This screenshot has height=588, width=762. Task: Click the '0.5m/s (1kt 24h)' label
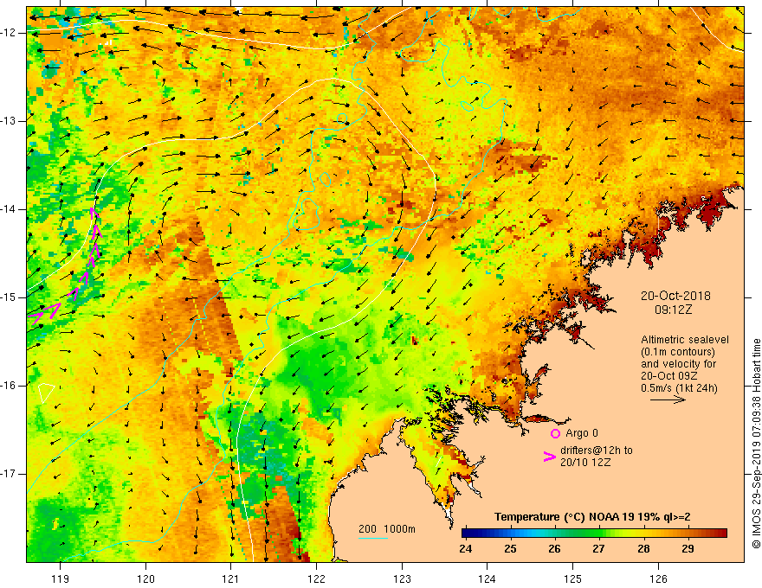679,387
